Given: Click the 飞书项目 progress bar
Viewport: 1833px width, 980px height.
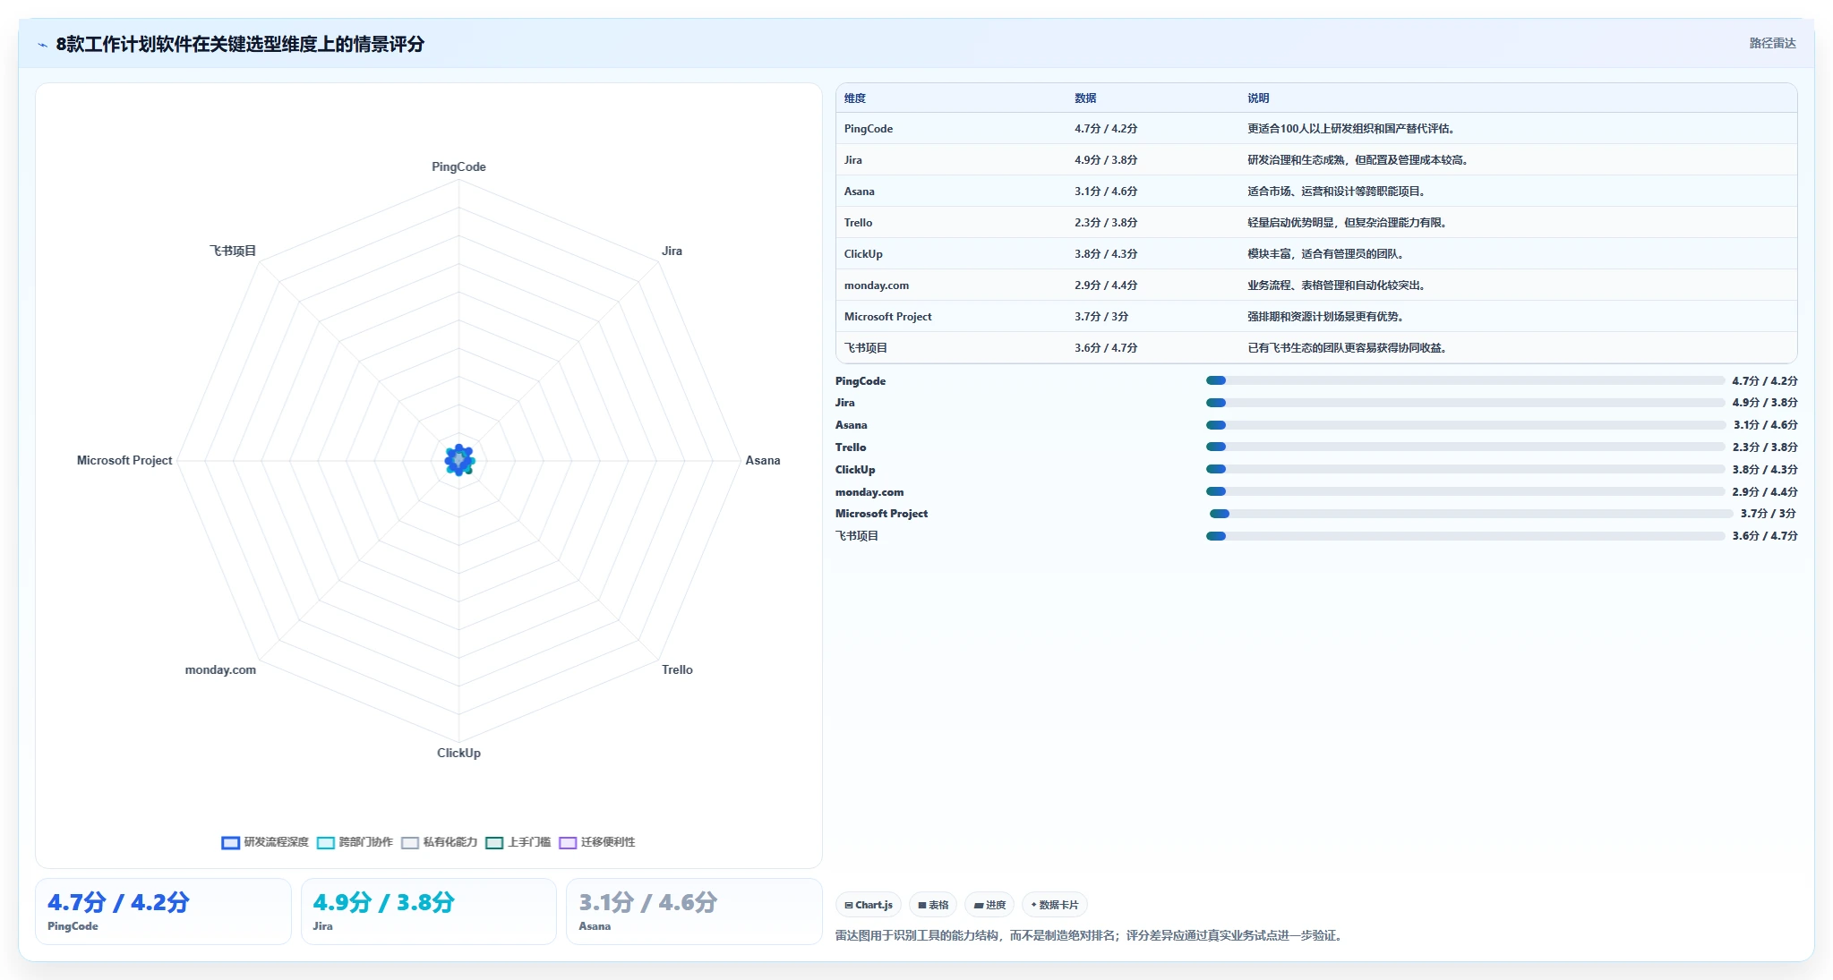Looking at the screenshot, I should (1465, 536).
